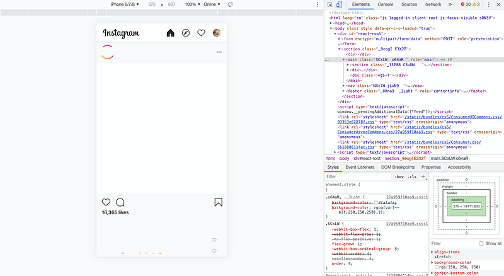Show more DevTools tabs with the chevron
The image size is (504, 276).
[x=450, y=4]
